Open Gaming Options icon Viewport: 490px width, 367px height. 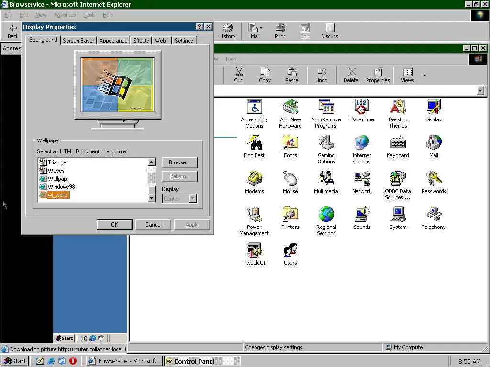[326, 150]
